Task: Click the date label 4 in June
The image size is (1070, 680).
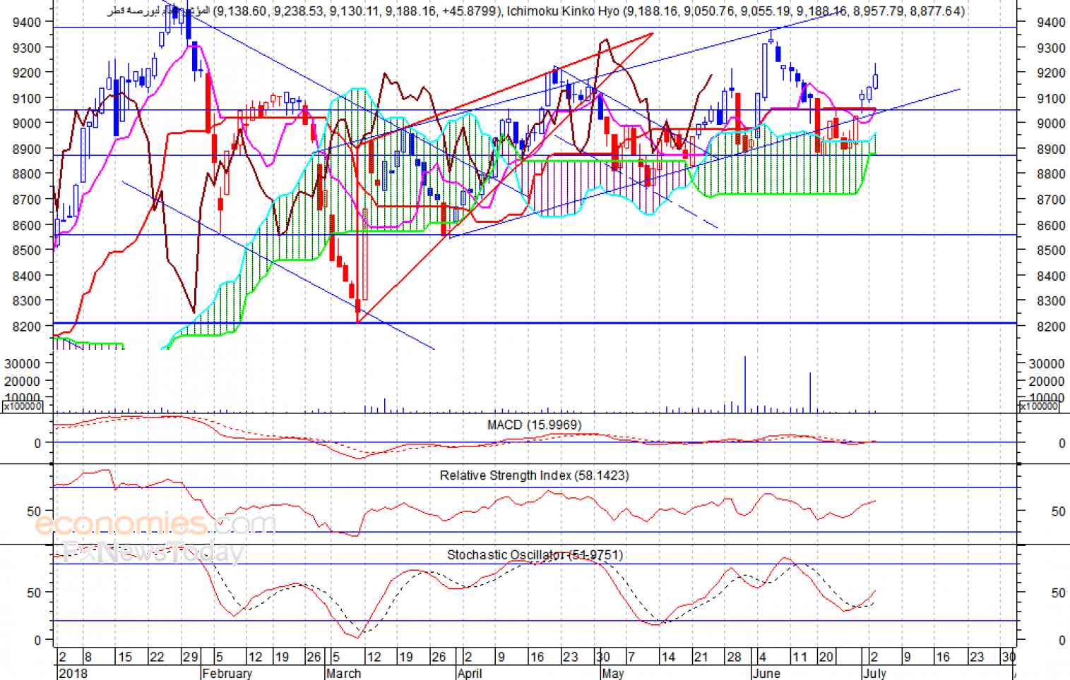Action: [x=761, y=657]
